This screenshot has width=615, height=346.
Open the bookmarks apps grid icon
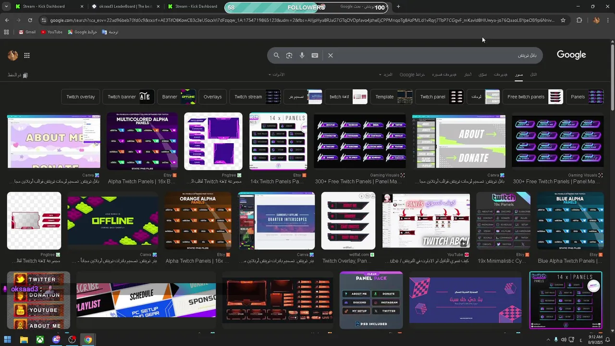pyautogui.click(x=6, y=32)
